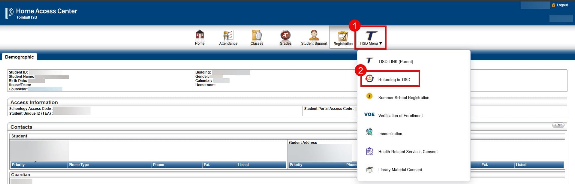Open the Attendance checklist icon
575x184 pixels.
click(228, 35)
